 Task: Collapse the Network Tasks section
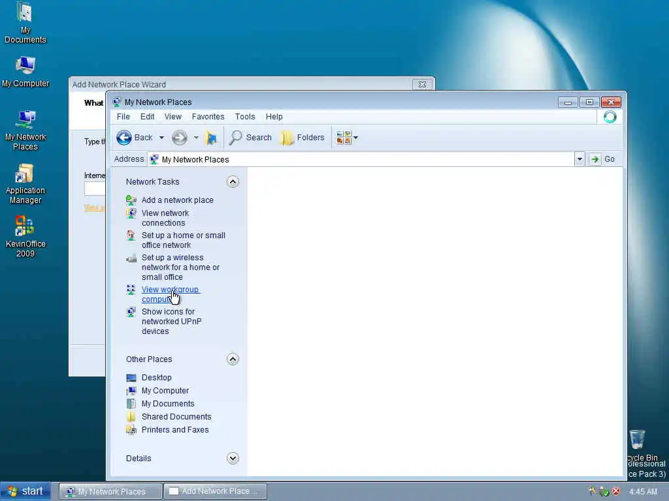point(233,182)
